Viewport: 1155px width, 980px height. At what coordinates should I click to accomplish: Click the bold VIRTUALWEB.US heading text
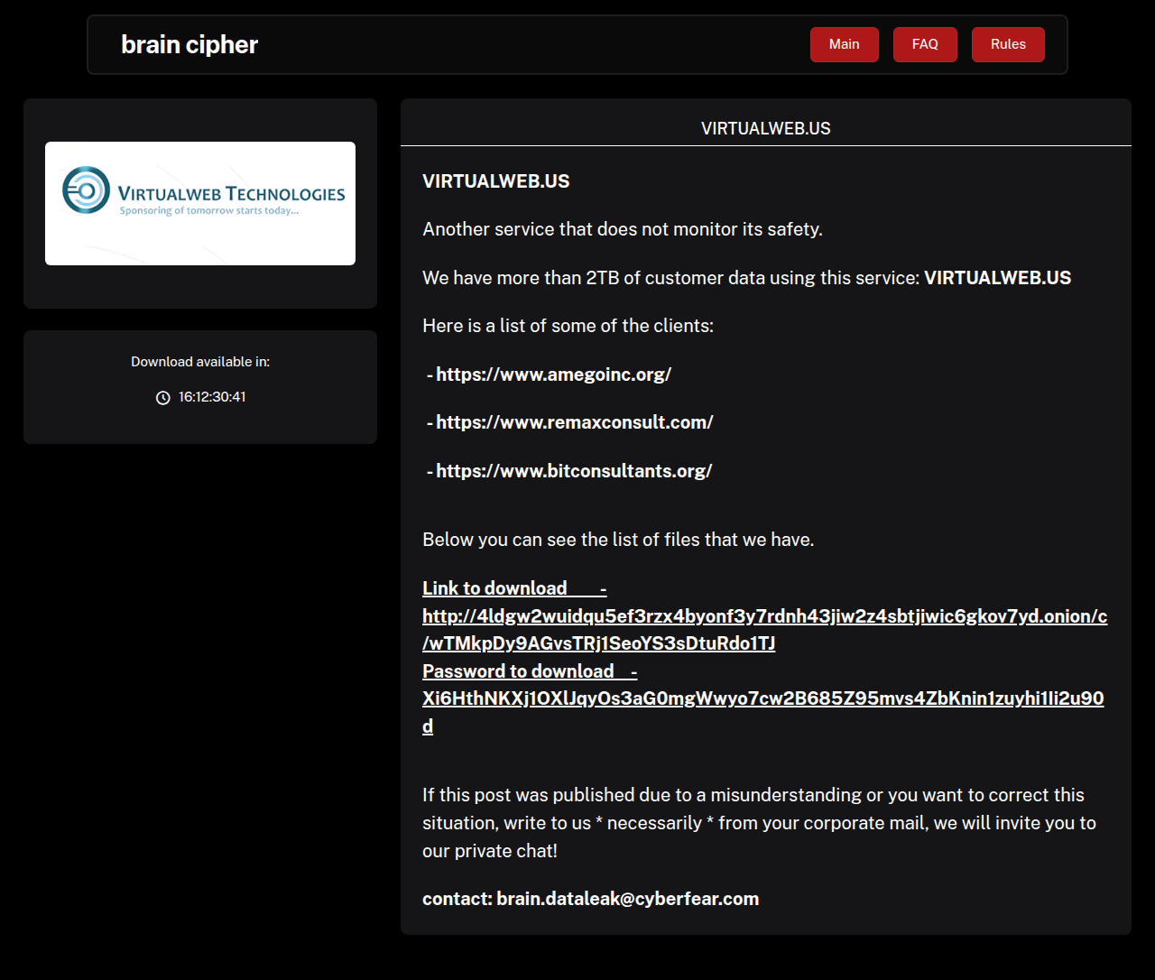tap(495, 181)
